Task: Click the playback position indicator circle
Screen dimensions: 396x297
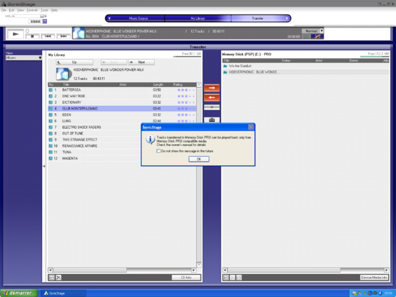Action: pyautogui.click(x=27, y=31)
